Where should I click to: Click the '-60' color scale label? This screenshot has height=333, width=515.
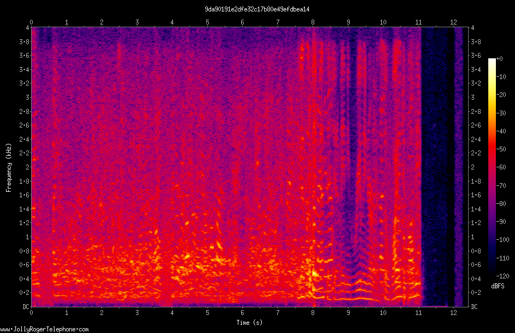501,167
